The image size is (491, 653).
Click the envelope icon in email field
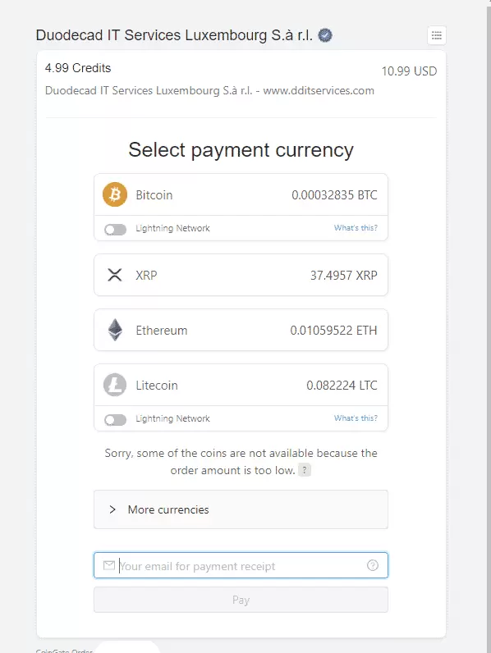109,565
